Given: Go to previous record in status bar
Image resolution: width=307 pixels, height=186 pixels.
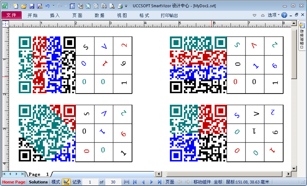Looking at the screenshot, I should click(x=143, y=182).
